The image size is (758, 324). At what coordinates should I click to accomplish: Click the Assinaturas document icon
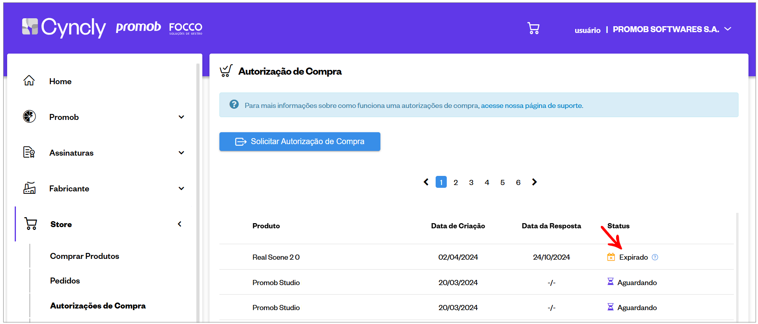[x=29, y=152]
